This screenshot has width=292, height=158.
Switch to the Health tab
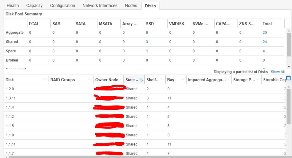coord(13,6)
